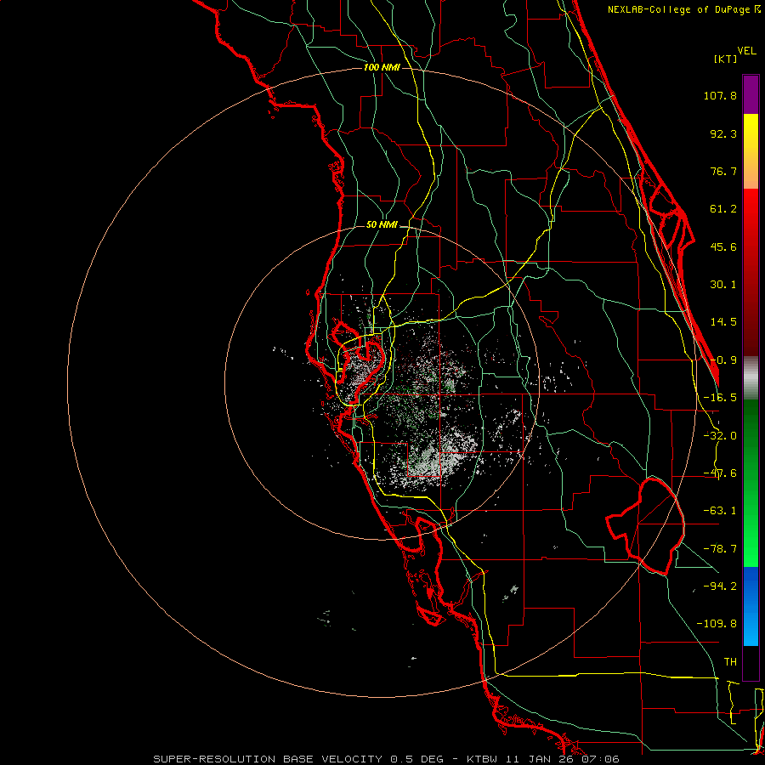
Task: Click the -63.1 legend value
Action: pos(720,511)
